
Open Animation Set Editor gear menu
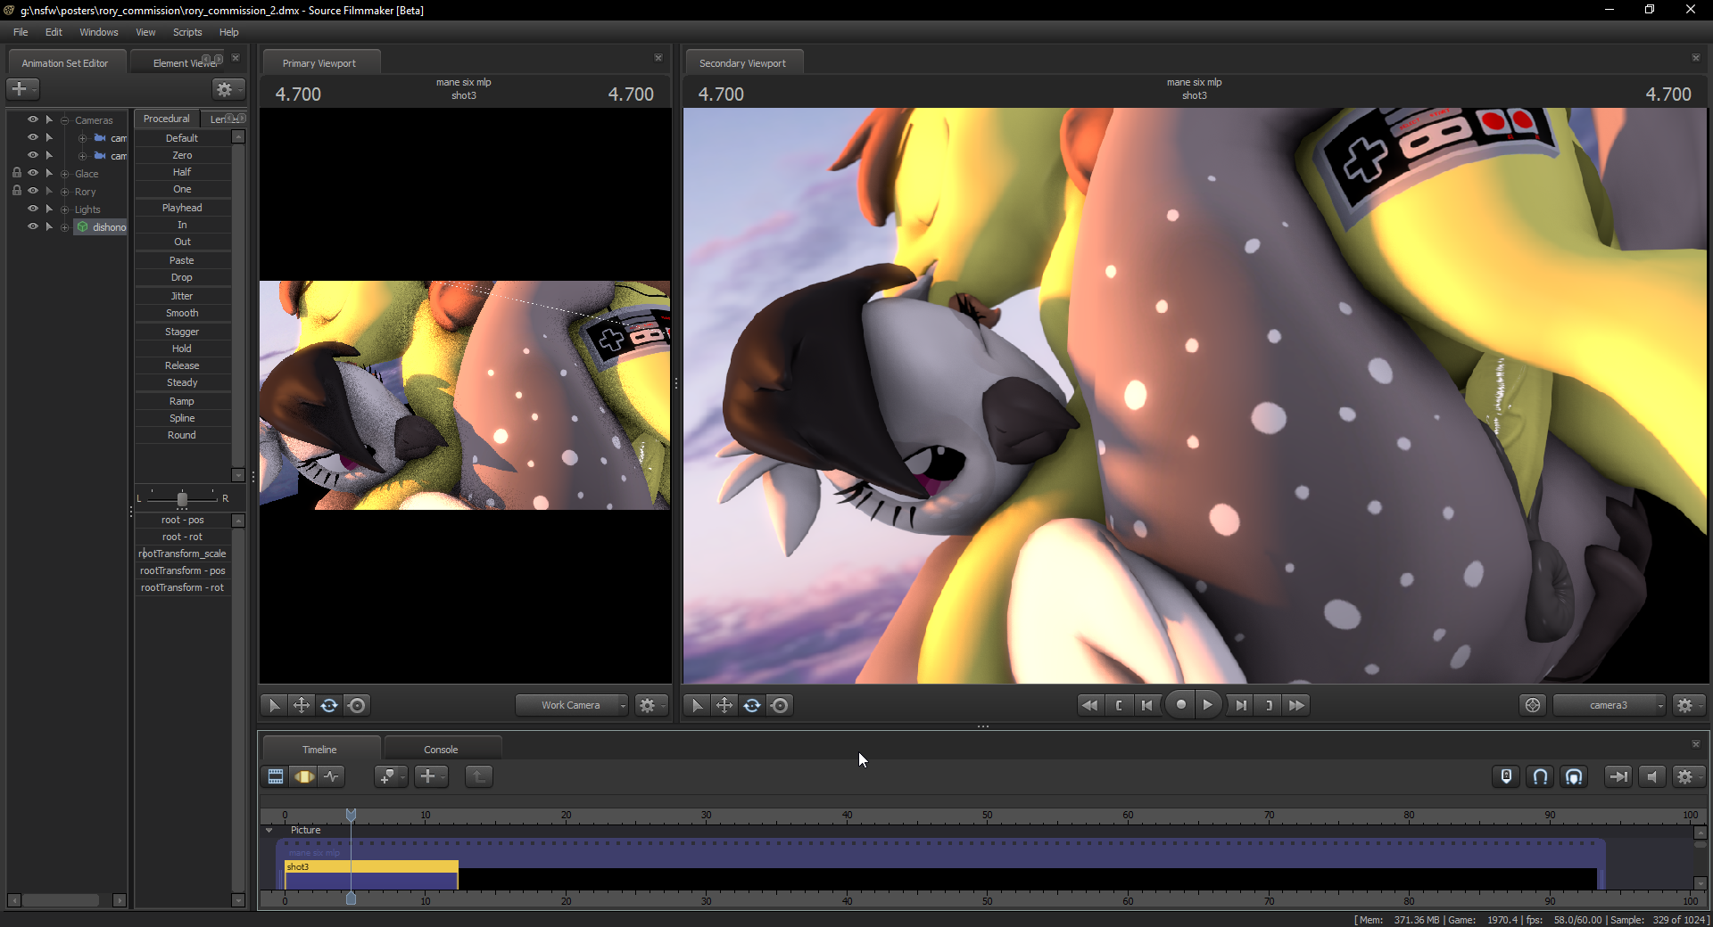pyautogui.click(x=228, y=89)
